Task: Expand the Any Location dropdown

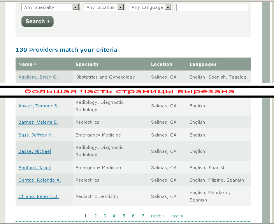Action: pos(104,7)
